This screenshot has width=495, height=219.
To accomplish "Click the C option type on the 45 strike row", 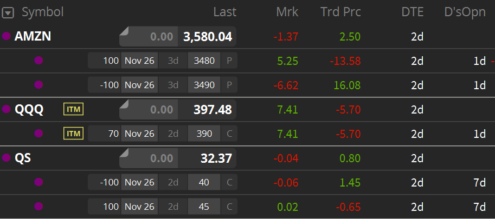I will (x=229, y=207).
